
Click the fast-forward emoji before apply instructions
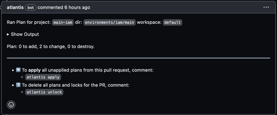[x=18, y=70]
